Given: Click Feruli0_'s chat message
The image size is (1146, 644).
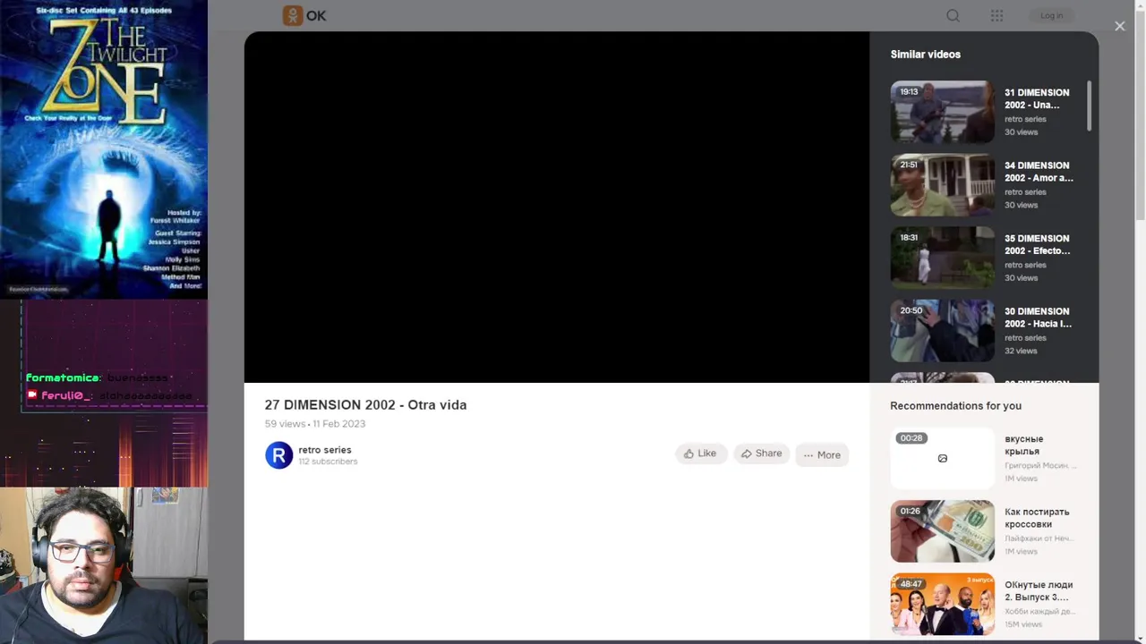Looking at the screenshot, I should [x=108, y=395].
